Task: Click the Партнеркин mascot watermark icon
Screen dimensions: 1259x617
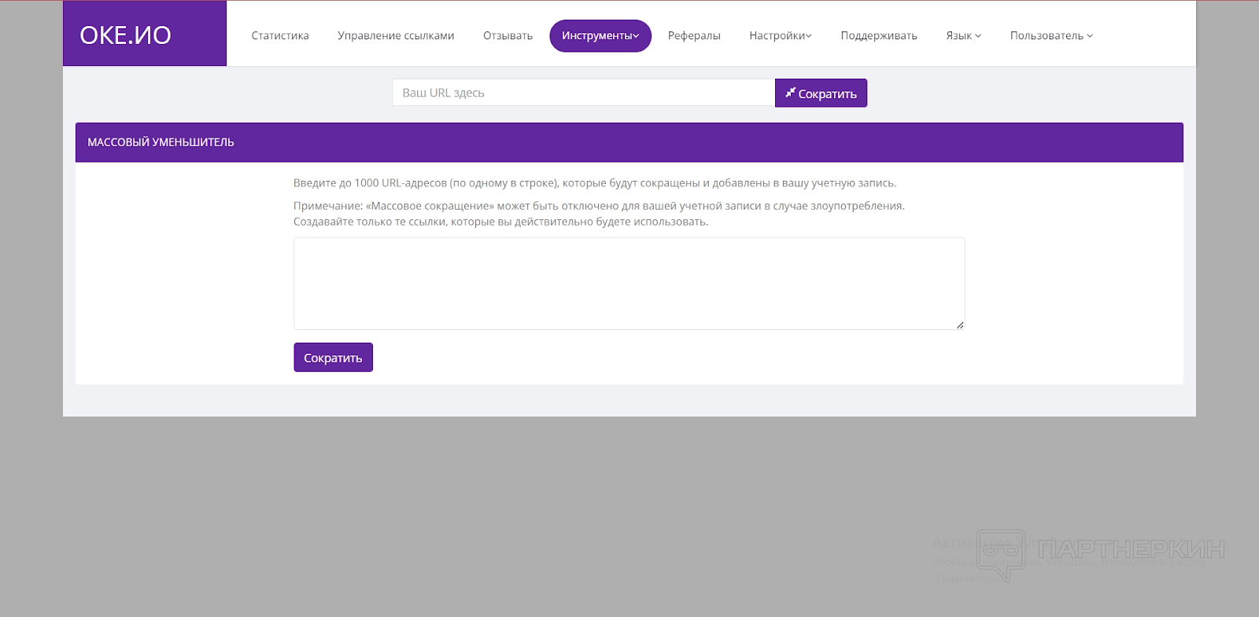Action: pyautogui.click(x=1000, y=554)
